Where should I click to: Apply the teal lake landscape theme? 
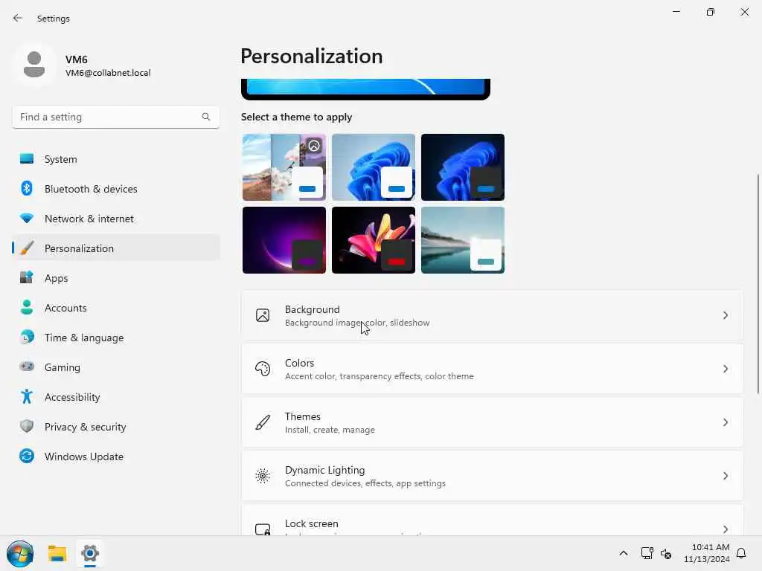[x=463, y=240]
